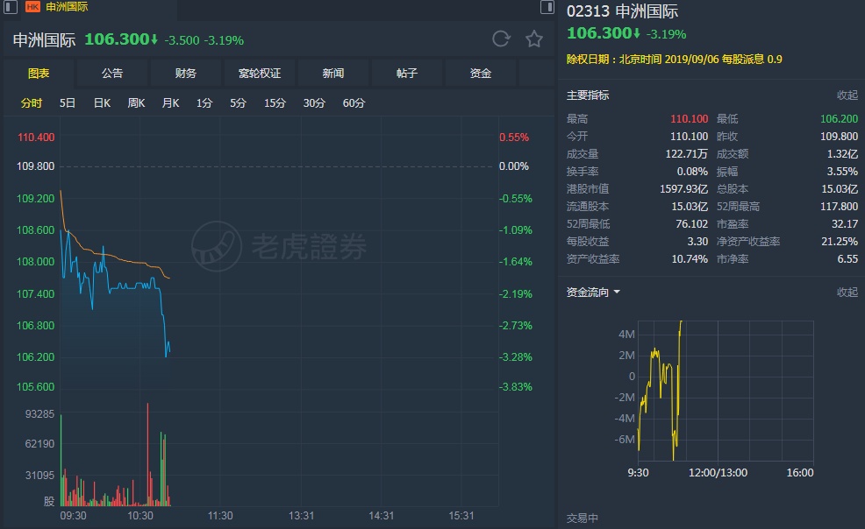Click the 最高 value 110.100
Image resolution: width=865 pixels, height=529 pixels.
tap(689, 119)
